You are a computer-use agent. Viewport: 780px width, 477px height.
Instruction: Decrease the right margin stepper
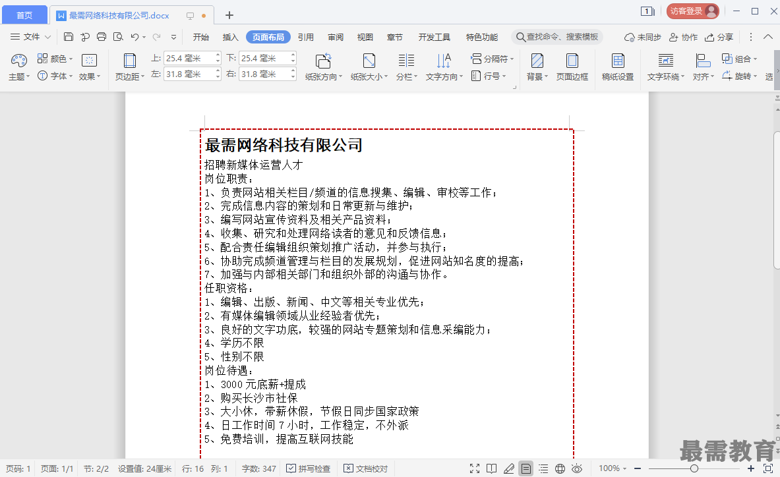tap(293, 78)
